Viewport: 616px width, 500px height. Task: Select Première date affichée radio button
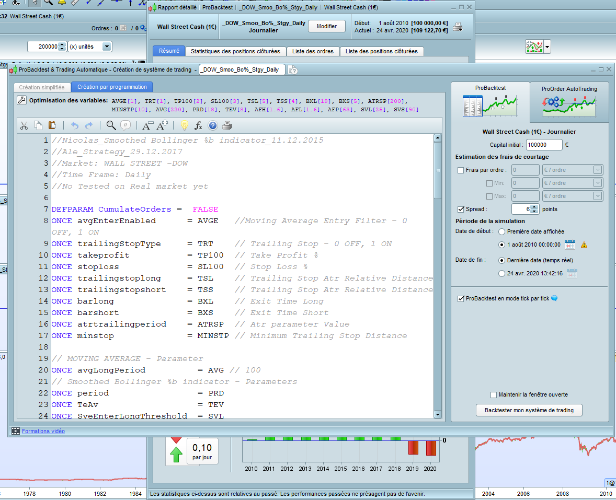click(502, 231)
